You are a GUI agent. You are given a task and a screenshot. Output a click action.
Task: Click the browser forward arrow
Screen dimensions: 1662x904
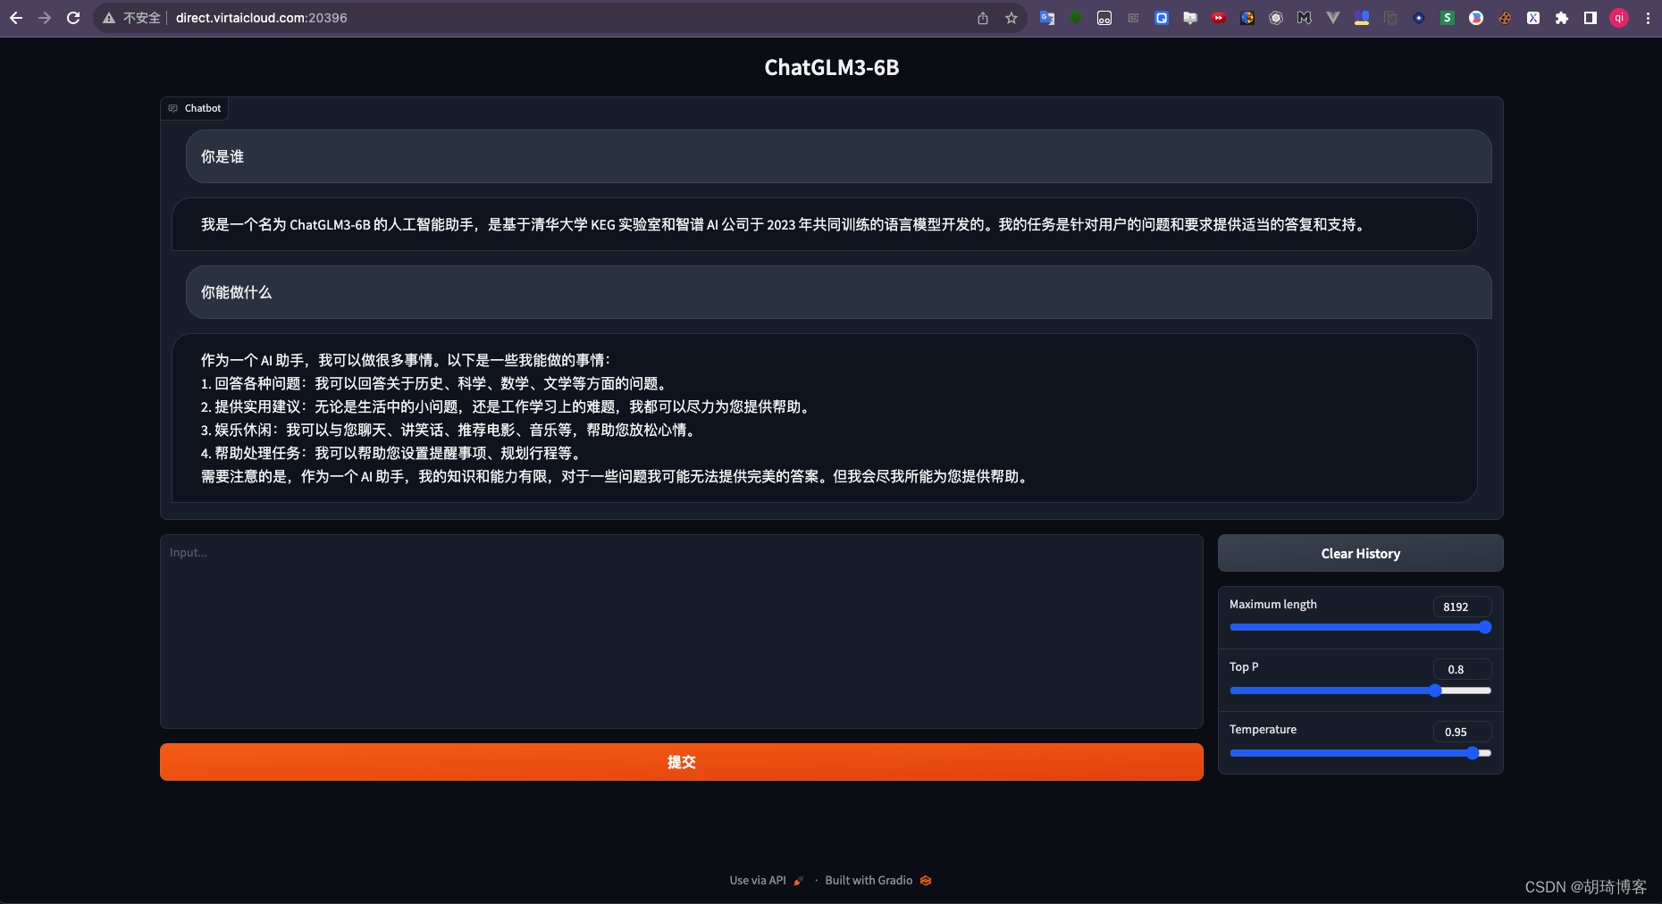45,18
